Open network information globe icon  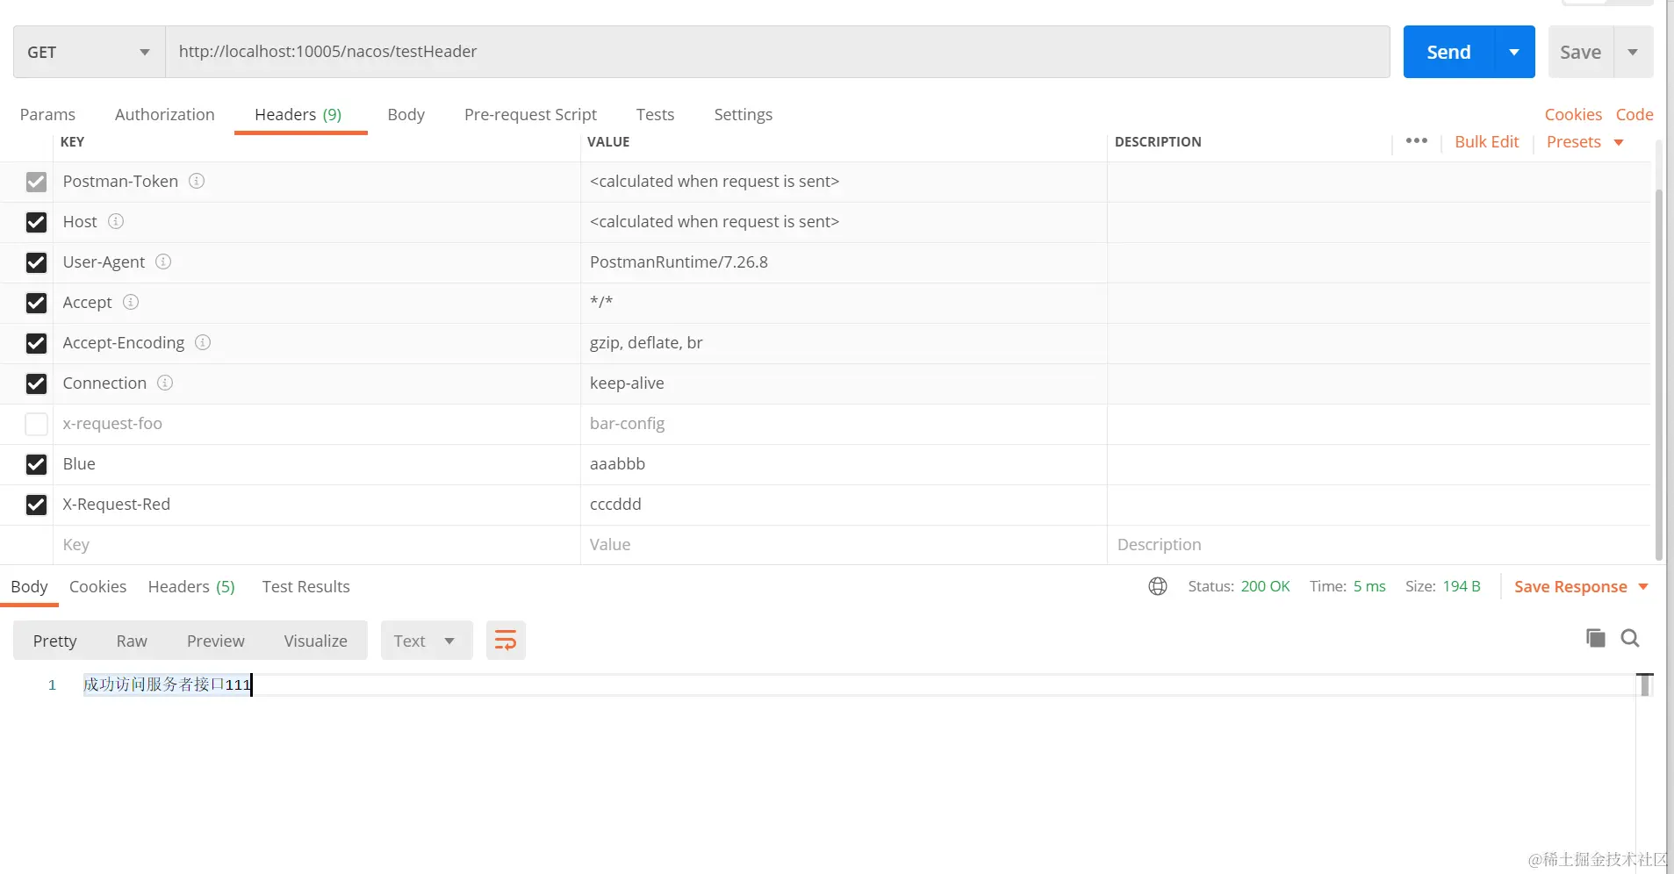click(1158, 586)
